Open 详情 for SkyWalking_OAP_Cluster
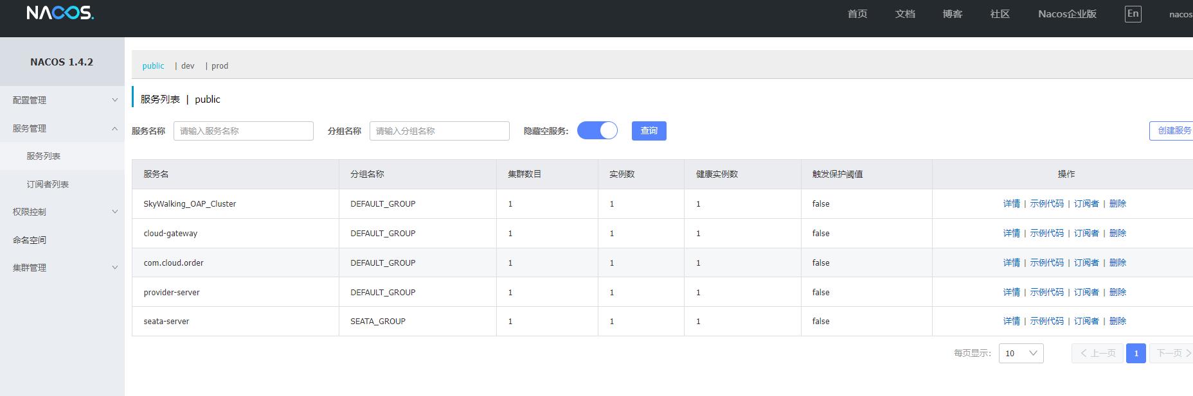This screenshot has height=396, width=1193. point(1012,203)
